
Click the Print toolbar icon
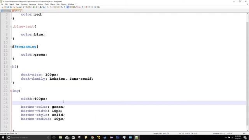19,7
